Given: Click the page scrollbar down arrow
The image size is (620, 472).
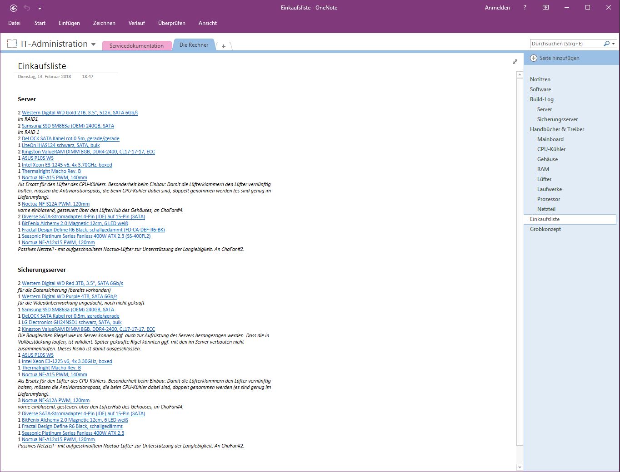Looking at the screenshot, I should click(x=520, y=467).
